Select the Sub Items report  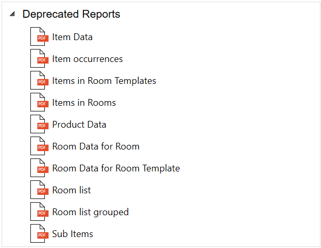coord(72,234)
